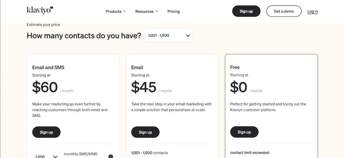The height and width of the screenshot is (158, 344).
Task: Click the info icon beside monthly SMS/MMS
Action: point(111,156)
